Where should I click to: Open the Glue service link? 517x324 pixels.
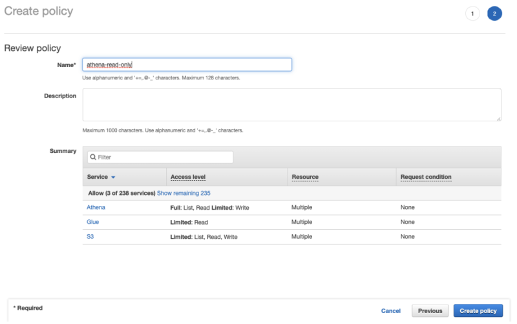point(92,222)
